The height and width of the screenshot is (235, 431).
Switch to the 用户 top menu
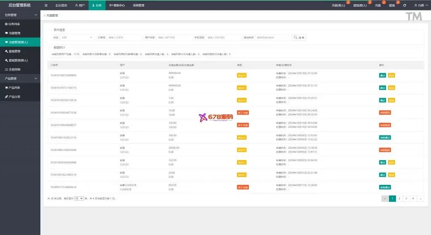(80, 5)
